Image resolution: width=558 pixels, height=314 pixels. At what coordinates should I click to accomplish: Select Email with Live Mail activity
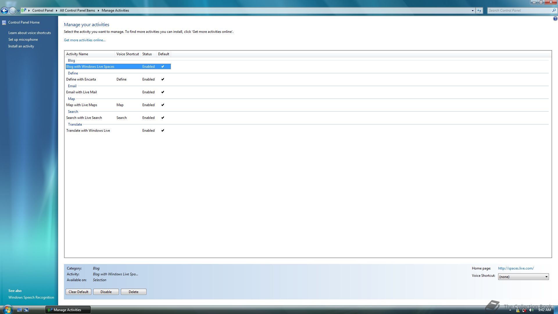[81, 92]
